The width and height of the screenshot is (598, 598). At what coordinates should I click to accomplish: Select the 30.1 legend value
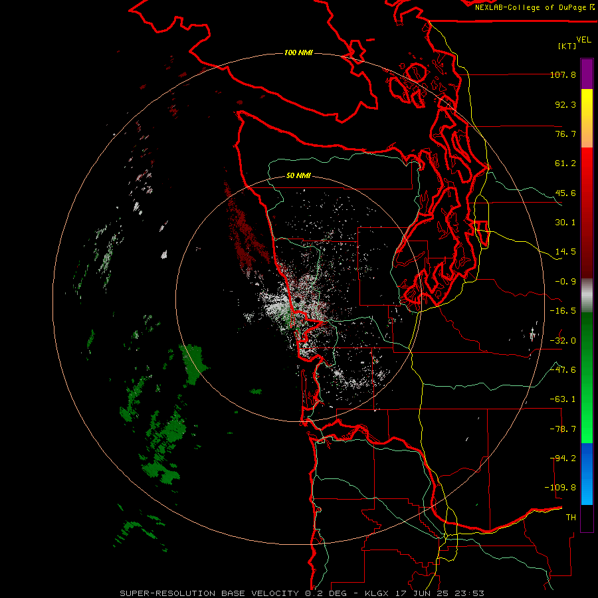(x=565, y=223)
